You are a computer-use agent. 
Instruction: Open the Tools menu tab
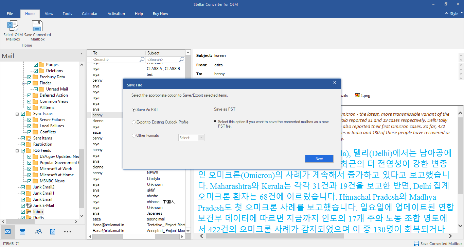[x=67, y=14]
